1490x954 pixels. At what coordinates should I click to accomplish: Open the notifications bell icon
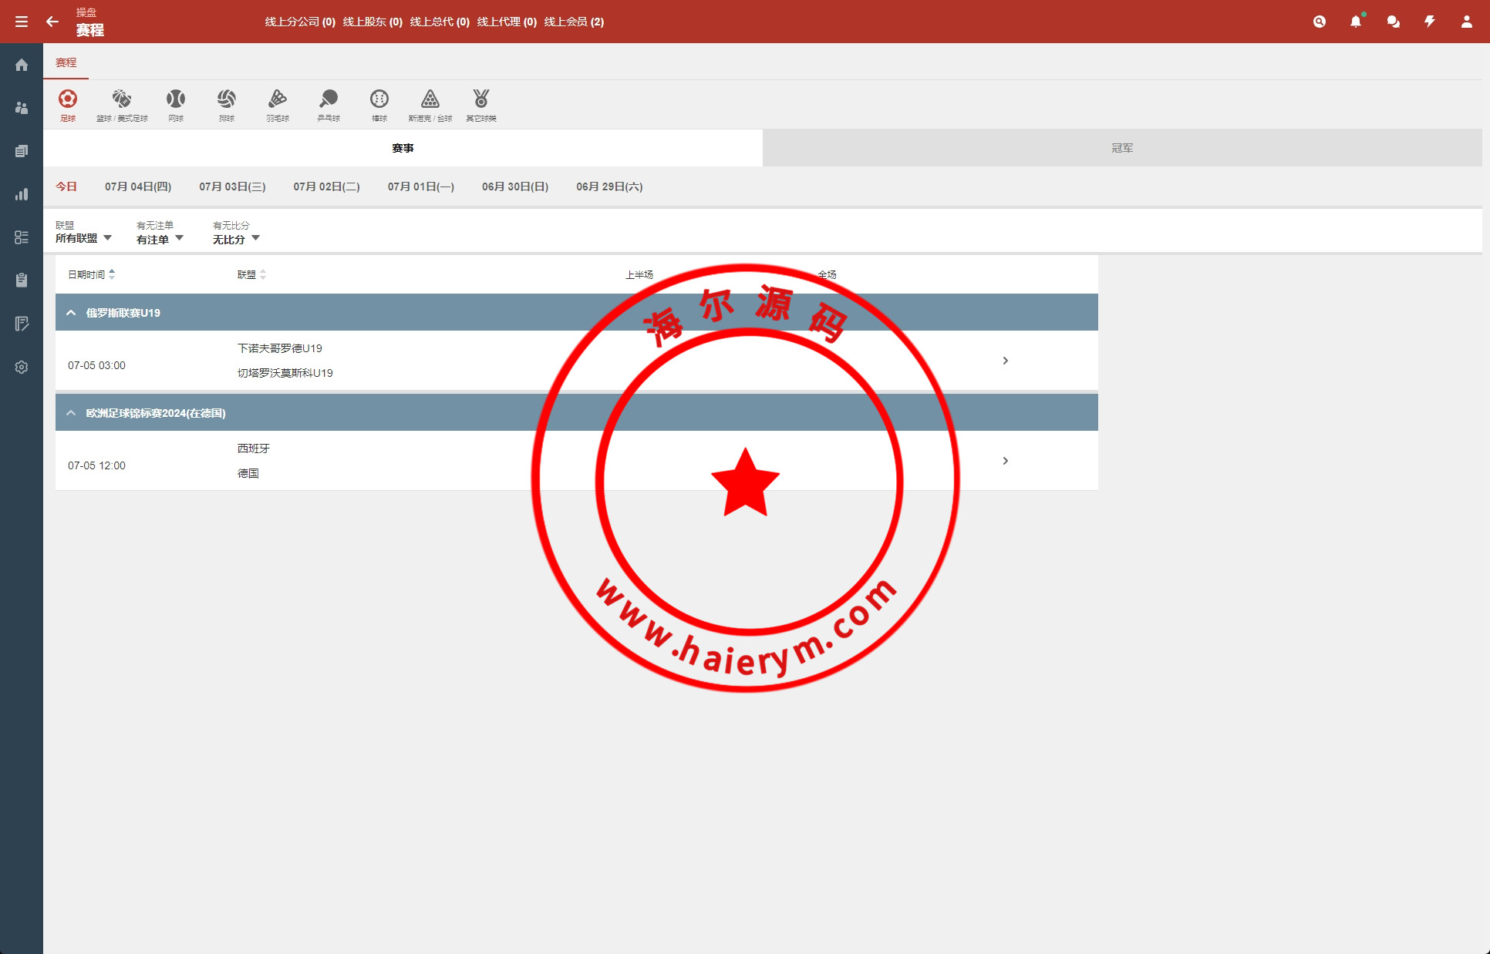1356,22
